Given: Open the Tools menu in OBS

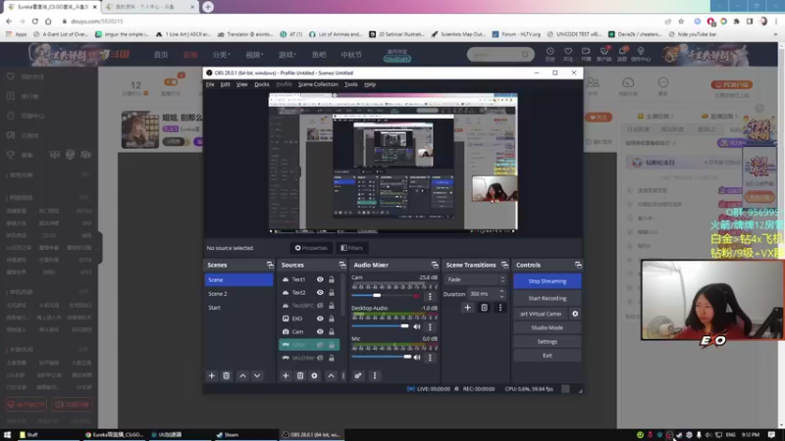Looking at the screenshot, I should 351,84.
